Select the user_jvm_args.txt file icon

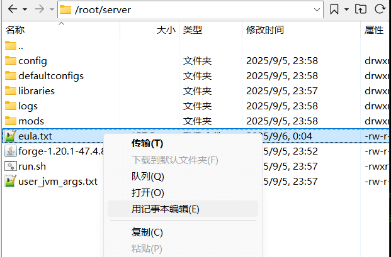[10, 182]
